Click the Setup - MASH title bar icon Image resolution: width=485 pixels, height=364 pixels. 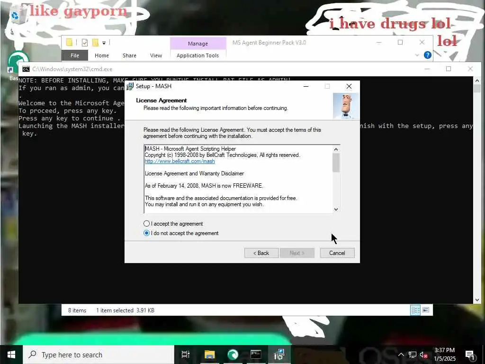[x=130, y=86]
